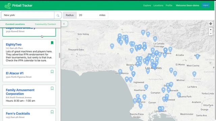Click the 876 North Vermont Avenue address

19,97
